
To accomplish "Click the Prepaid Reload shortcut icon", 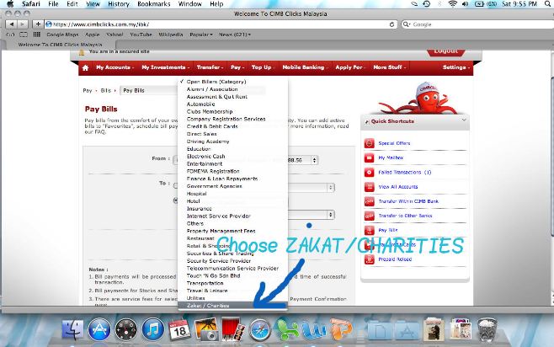I will [370, 259].
